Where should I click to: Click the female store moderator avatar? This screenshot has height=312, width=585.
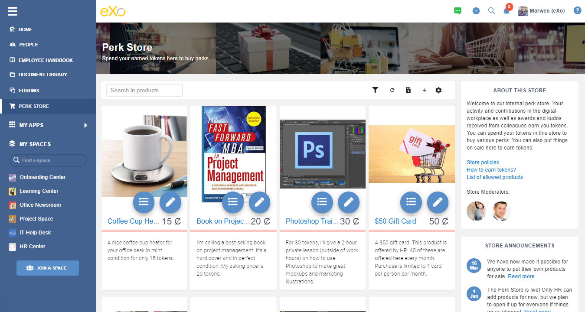pyautogui.click(x=476, y=211)
